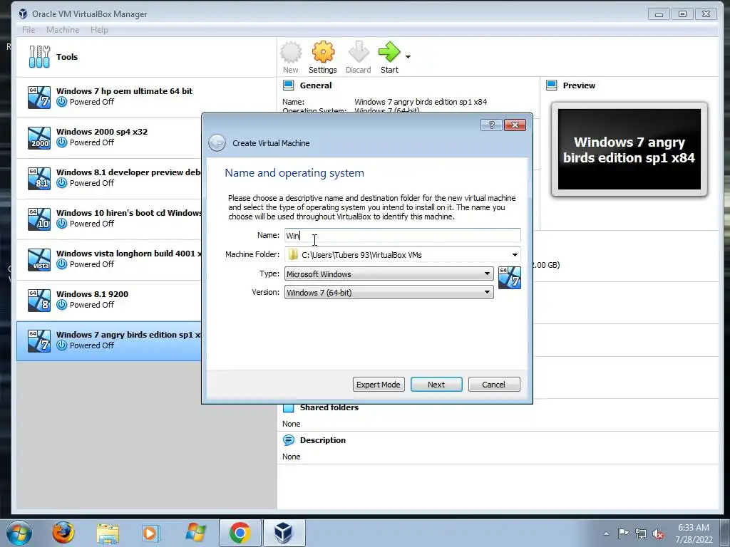Open the File menu
730x547 pixels.
pyautogui.click(x=29, y=30)
